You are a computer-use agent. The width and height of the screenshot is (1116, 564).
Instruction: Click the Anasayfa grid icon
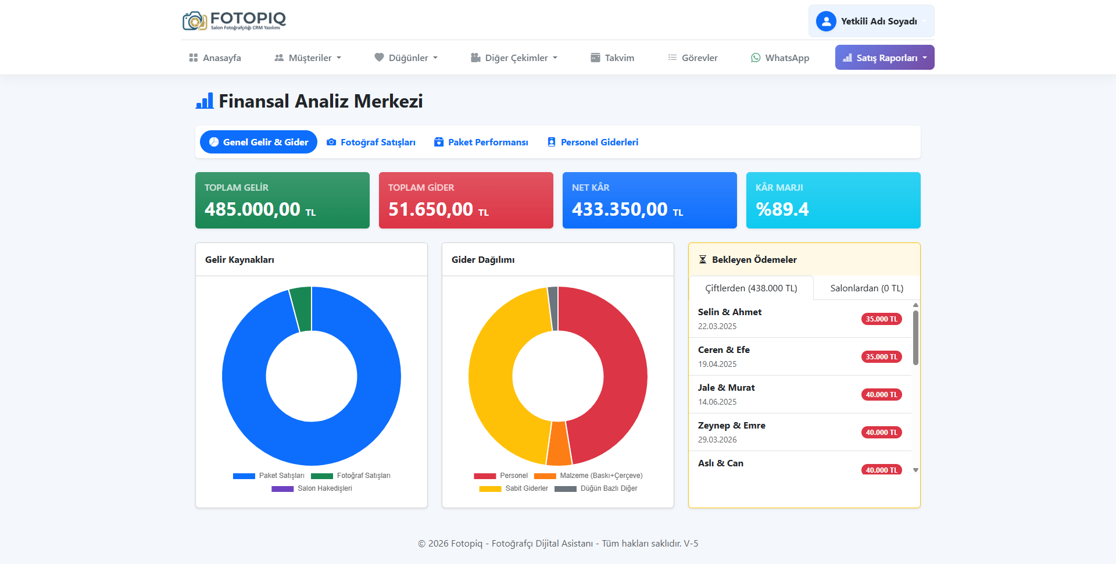coord(194,58)
